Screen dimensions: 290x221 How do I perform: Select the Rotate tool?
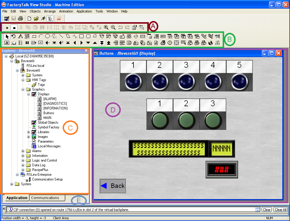14,36
